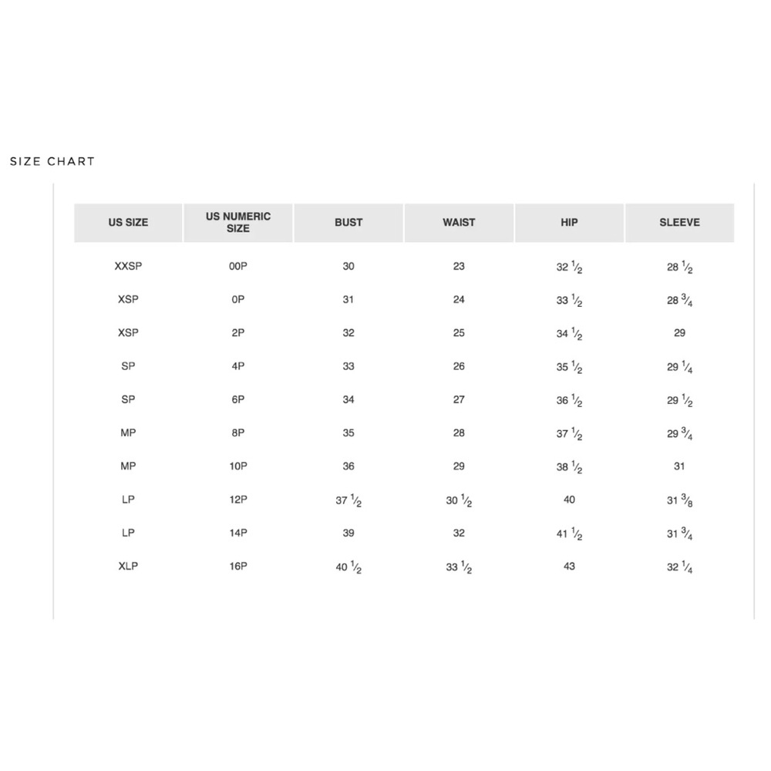
Task: Select the hip value 43
Action: [570, 567]
